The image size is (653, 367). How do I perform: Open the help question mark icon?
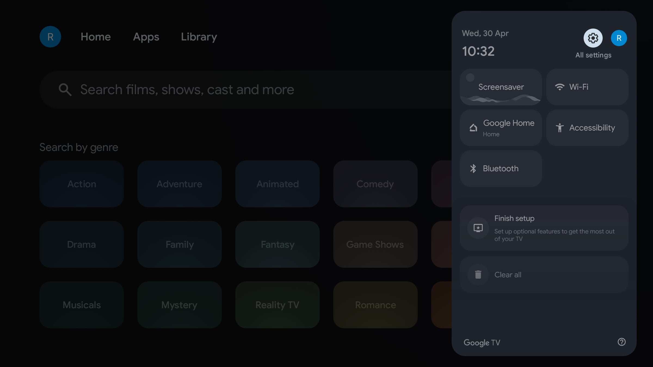621,342
